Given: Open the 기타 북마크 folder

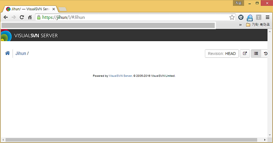Looking at the screenshot, I should 258,25.
